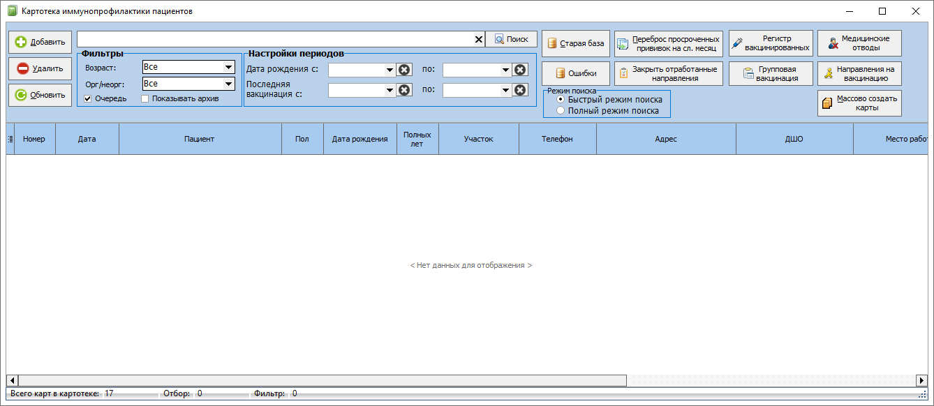934x406 pixels.
Task: Clear the Последняя вакцинация по date field
Action: tap(520, 90)
